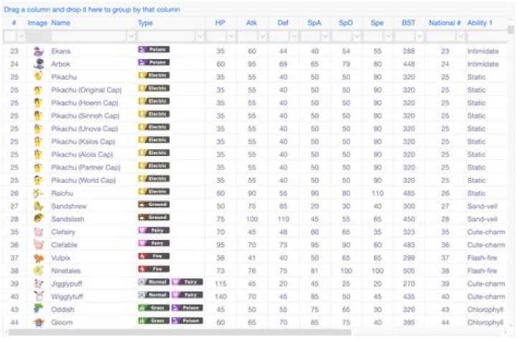Click the Sandshrew sprite image

(x=39, y=206)
